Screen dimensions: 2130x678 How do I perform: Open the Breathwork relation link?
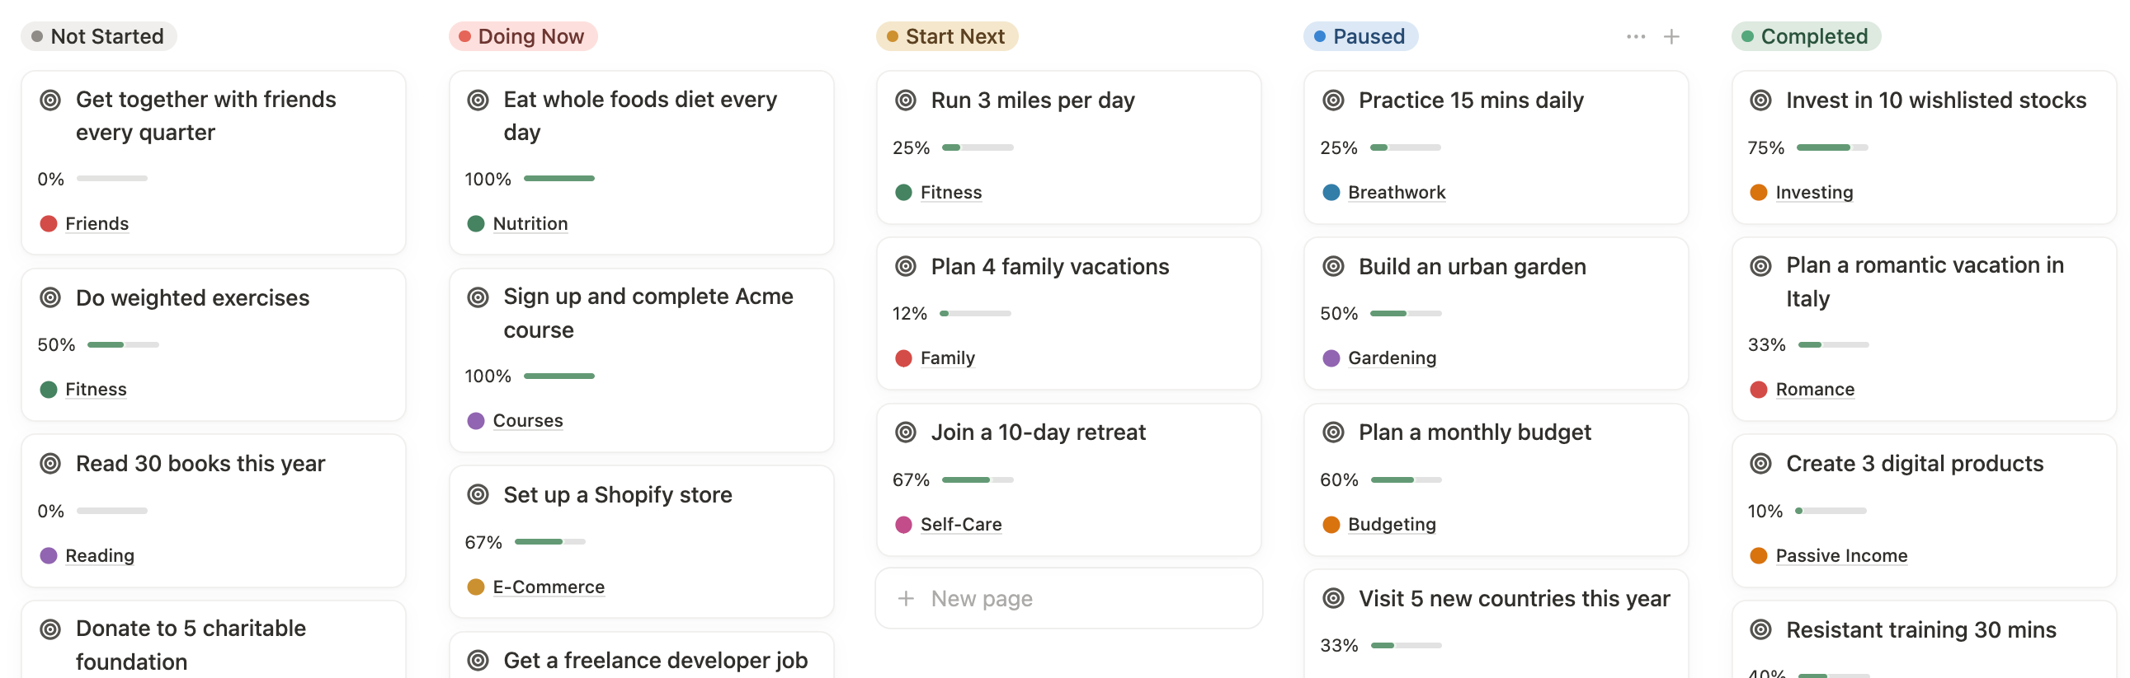[1396, 193]
